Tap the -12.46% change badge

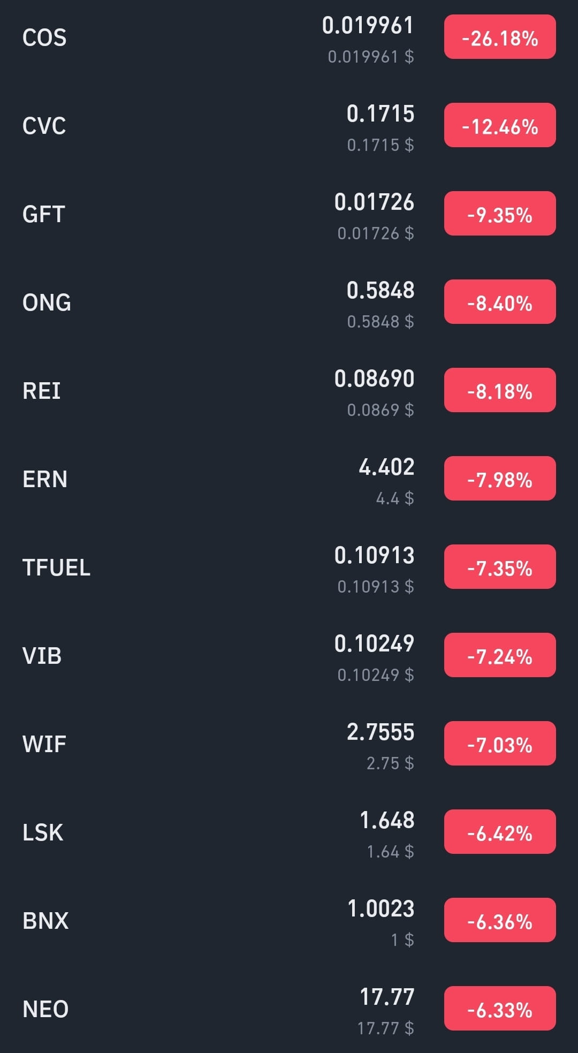500,125
